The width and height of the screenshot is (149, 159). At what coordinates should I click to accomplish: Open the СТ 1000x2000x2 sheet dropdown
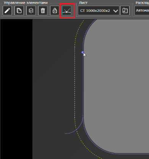click(99, 10)
